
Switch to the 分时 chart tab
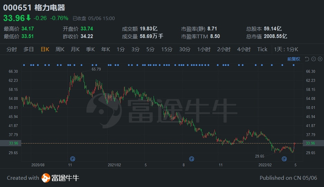point(11,49)
